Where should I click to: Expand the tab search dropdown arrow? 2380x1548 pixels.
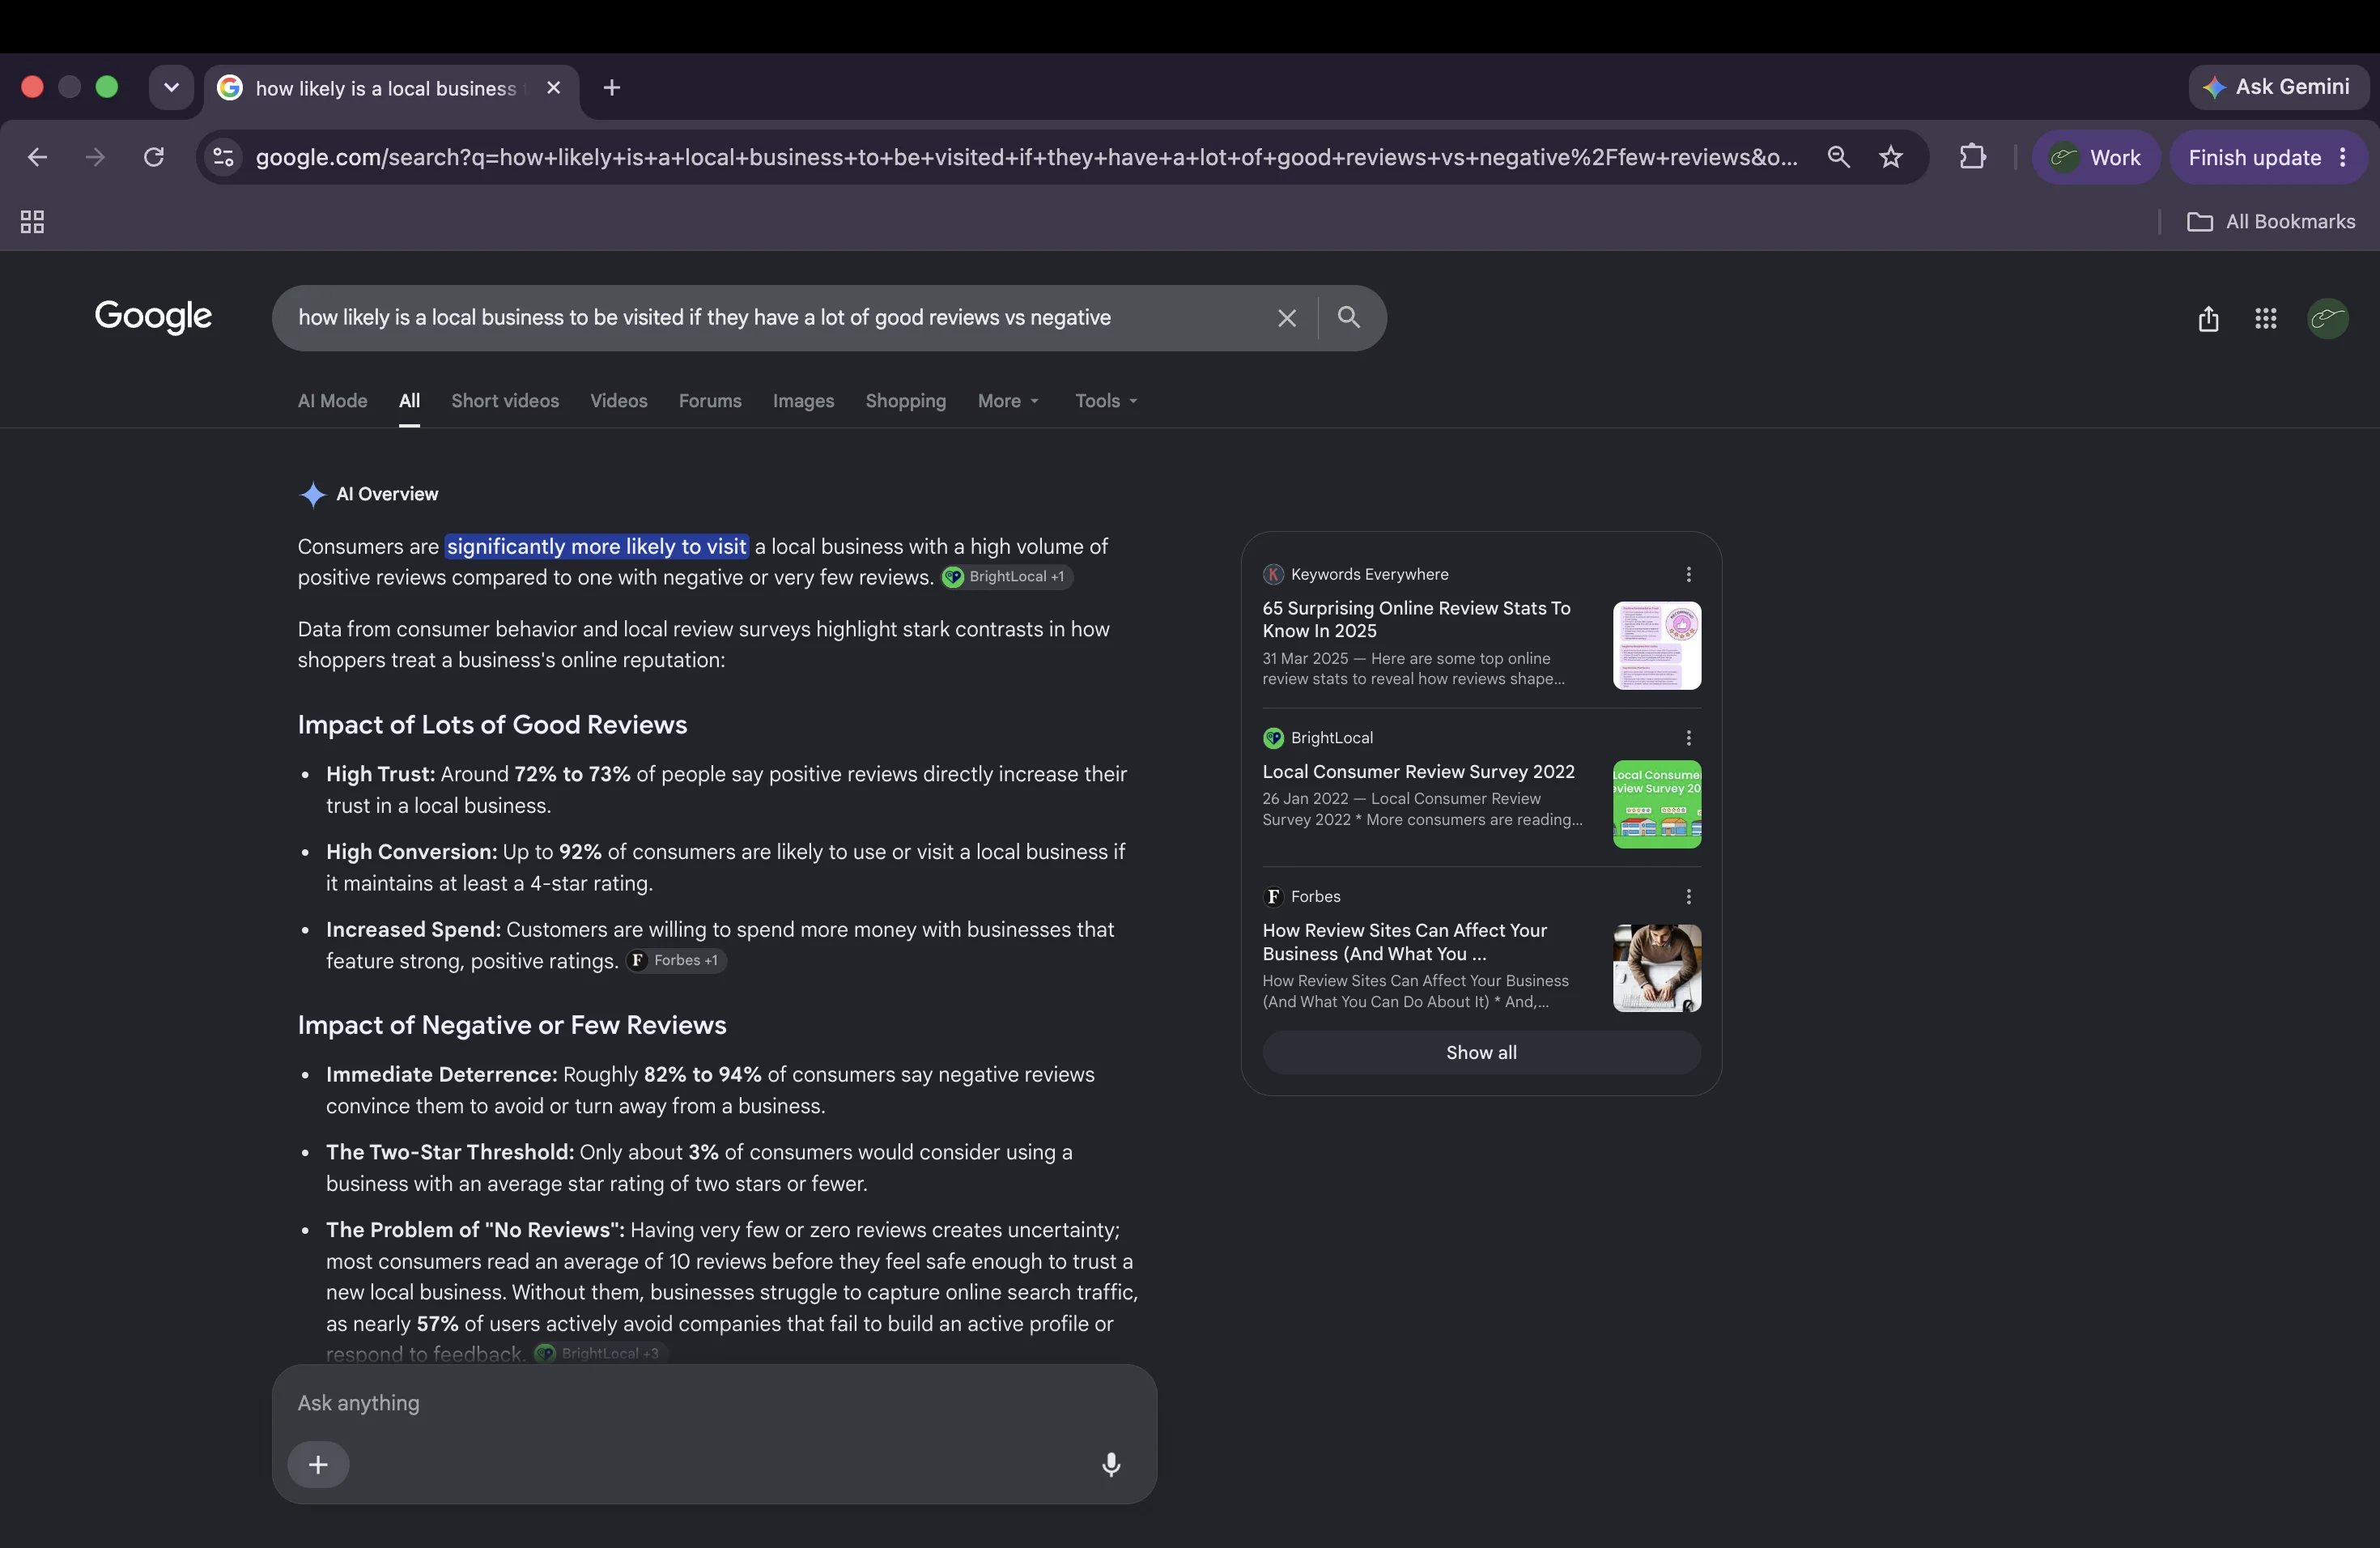click(172, 88)
